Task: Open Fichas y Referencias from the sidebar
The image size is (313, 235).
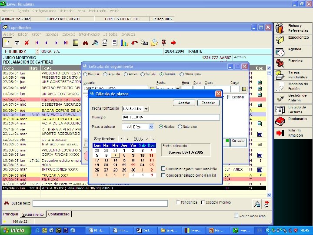Action: pos(293,28)
